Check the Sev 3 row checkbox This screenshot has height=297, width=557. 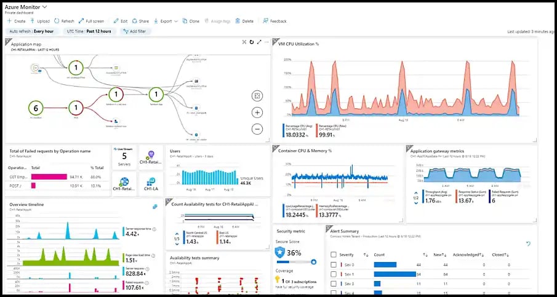333,283
